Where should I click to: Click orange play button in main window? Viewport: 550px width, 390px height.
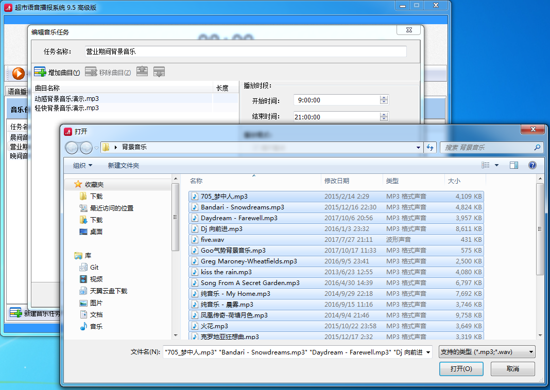[18, 74]
